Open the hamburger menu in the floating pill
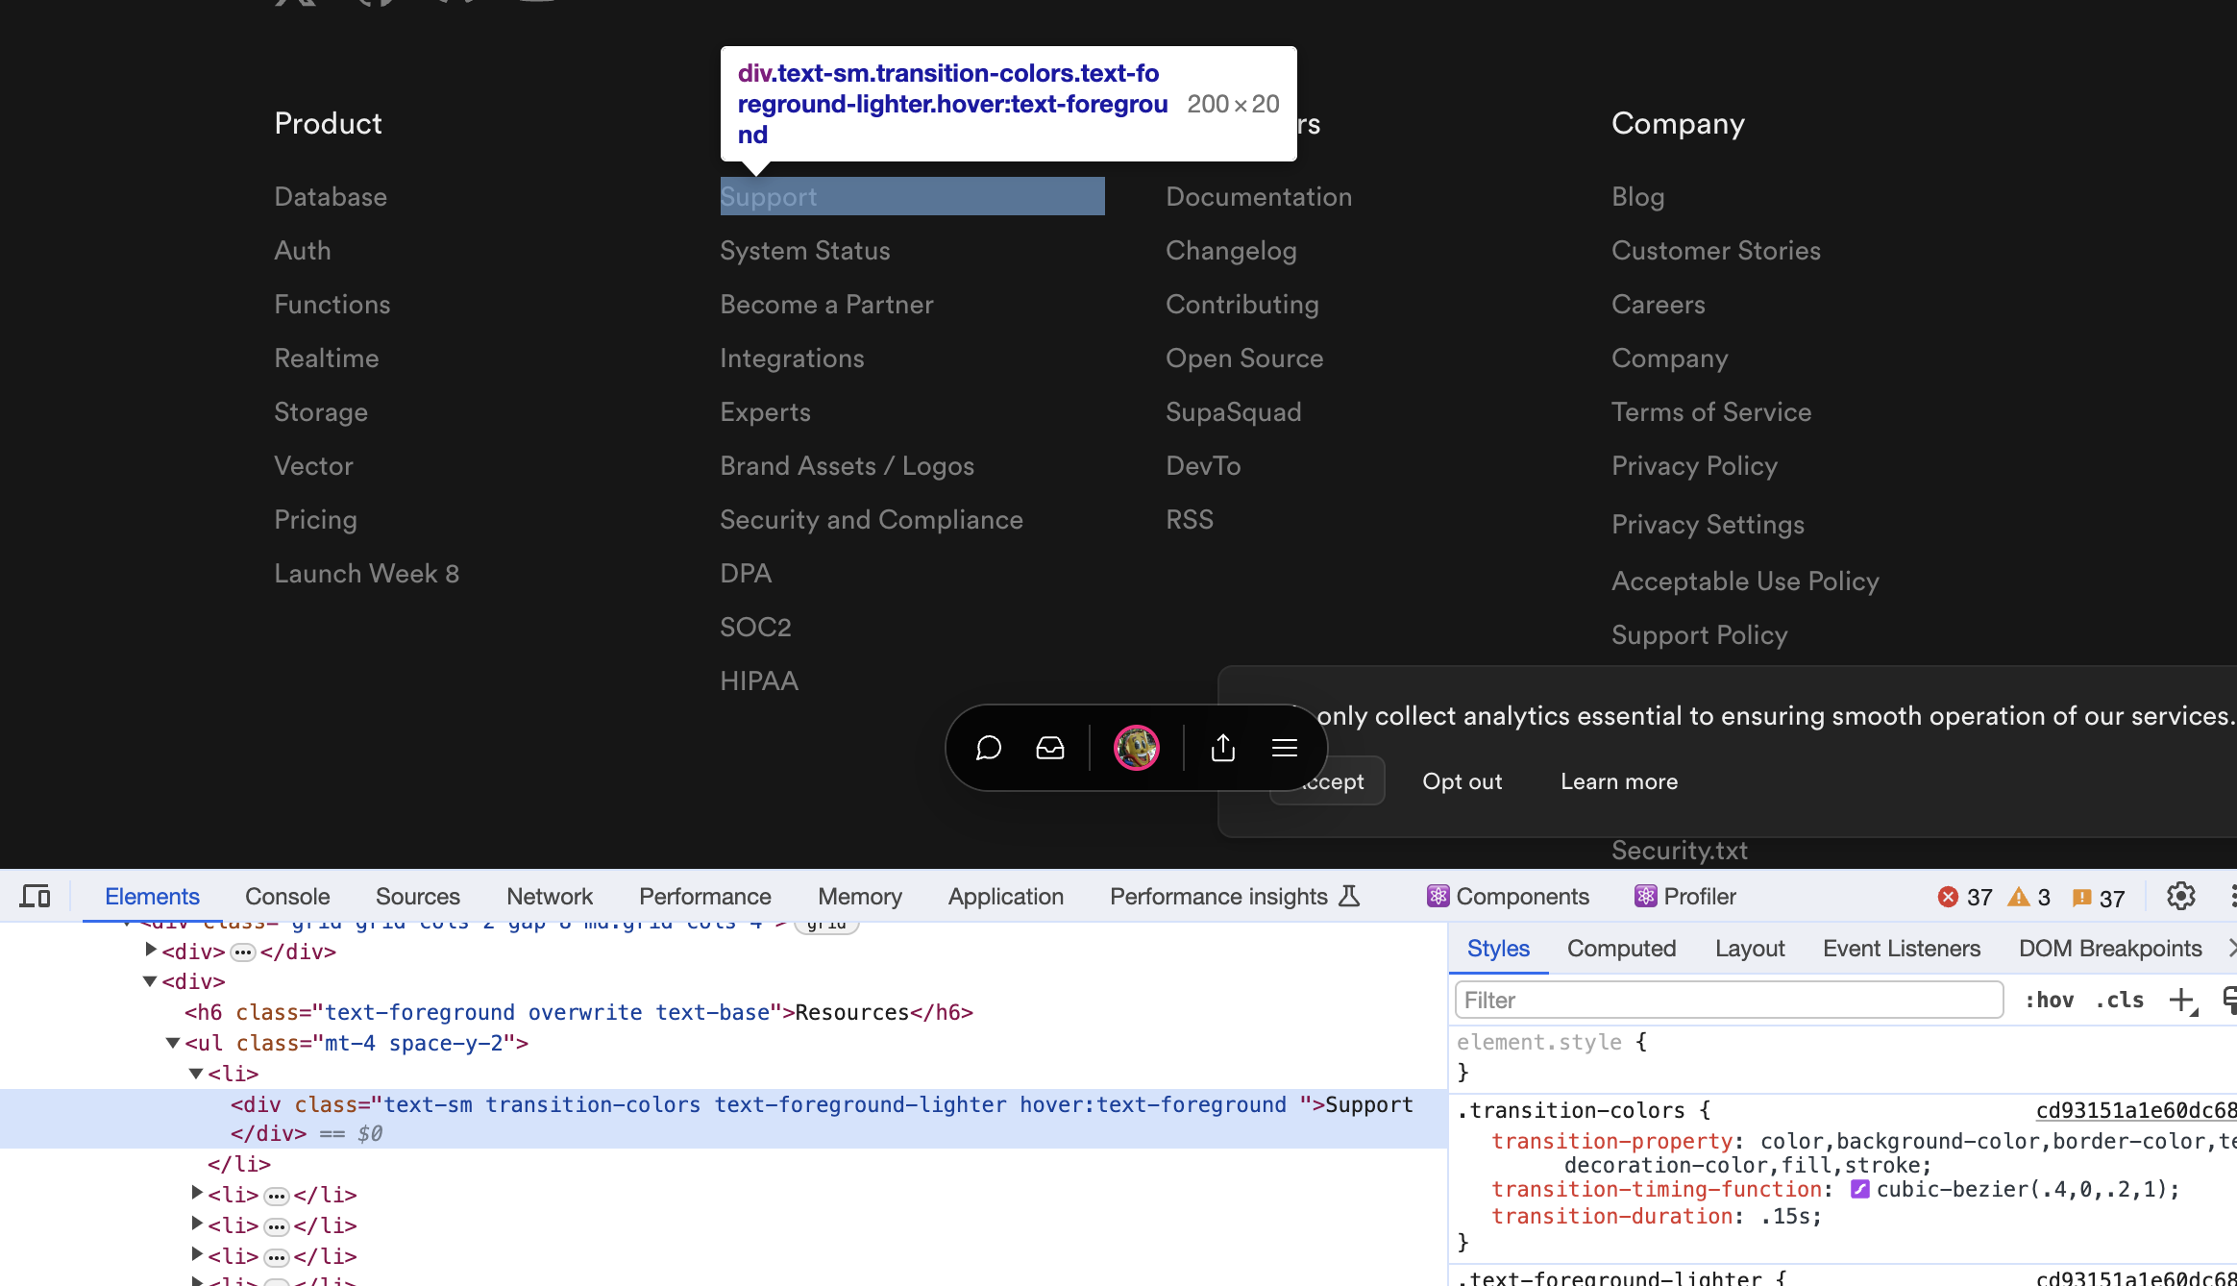Screen dimensions: 2237x1286 tap(1285, 748)
